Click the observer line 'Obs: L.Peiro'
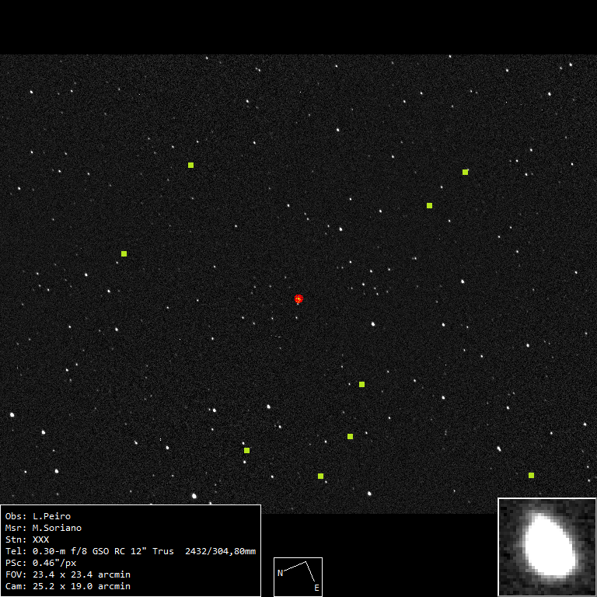 (x=38, y=516)
